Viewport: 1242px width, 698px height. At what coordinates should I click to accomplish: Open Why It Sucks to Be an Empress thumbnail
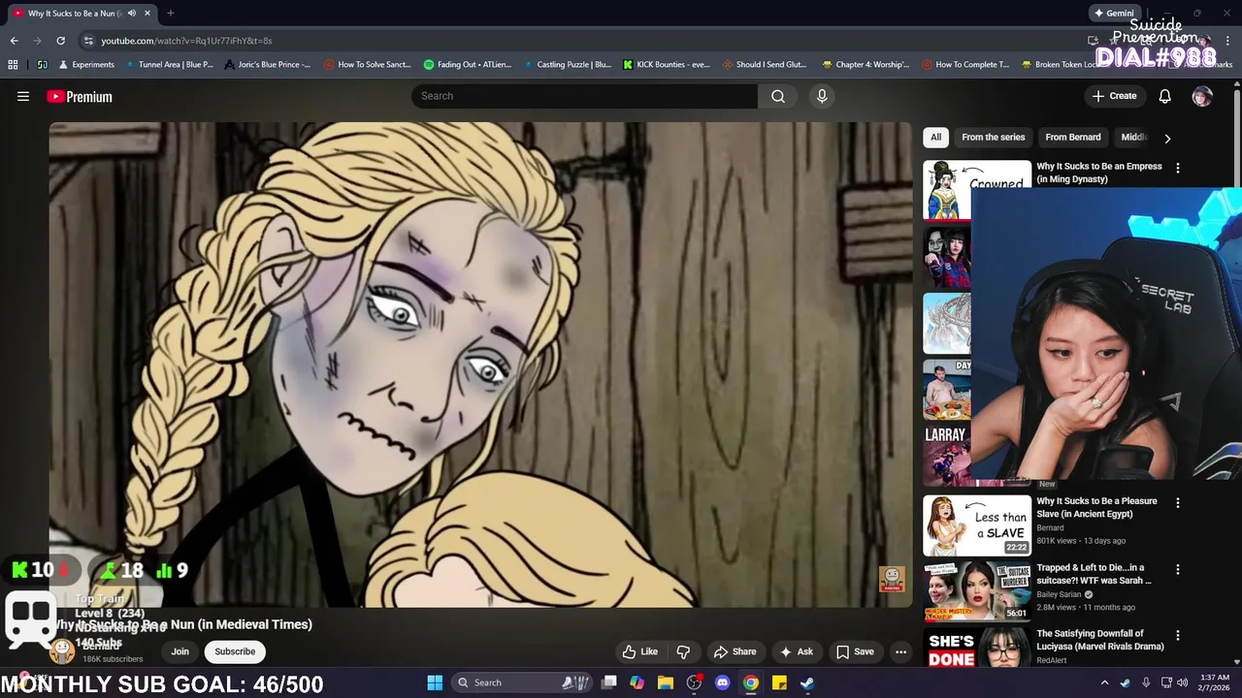pyautogui.click(x=977, y=190)
